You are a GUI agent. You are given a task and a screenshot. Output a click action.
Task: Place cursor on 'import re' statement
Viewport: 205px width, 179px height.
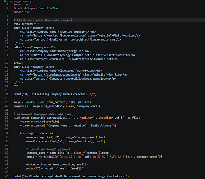click(21, 4)
